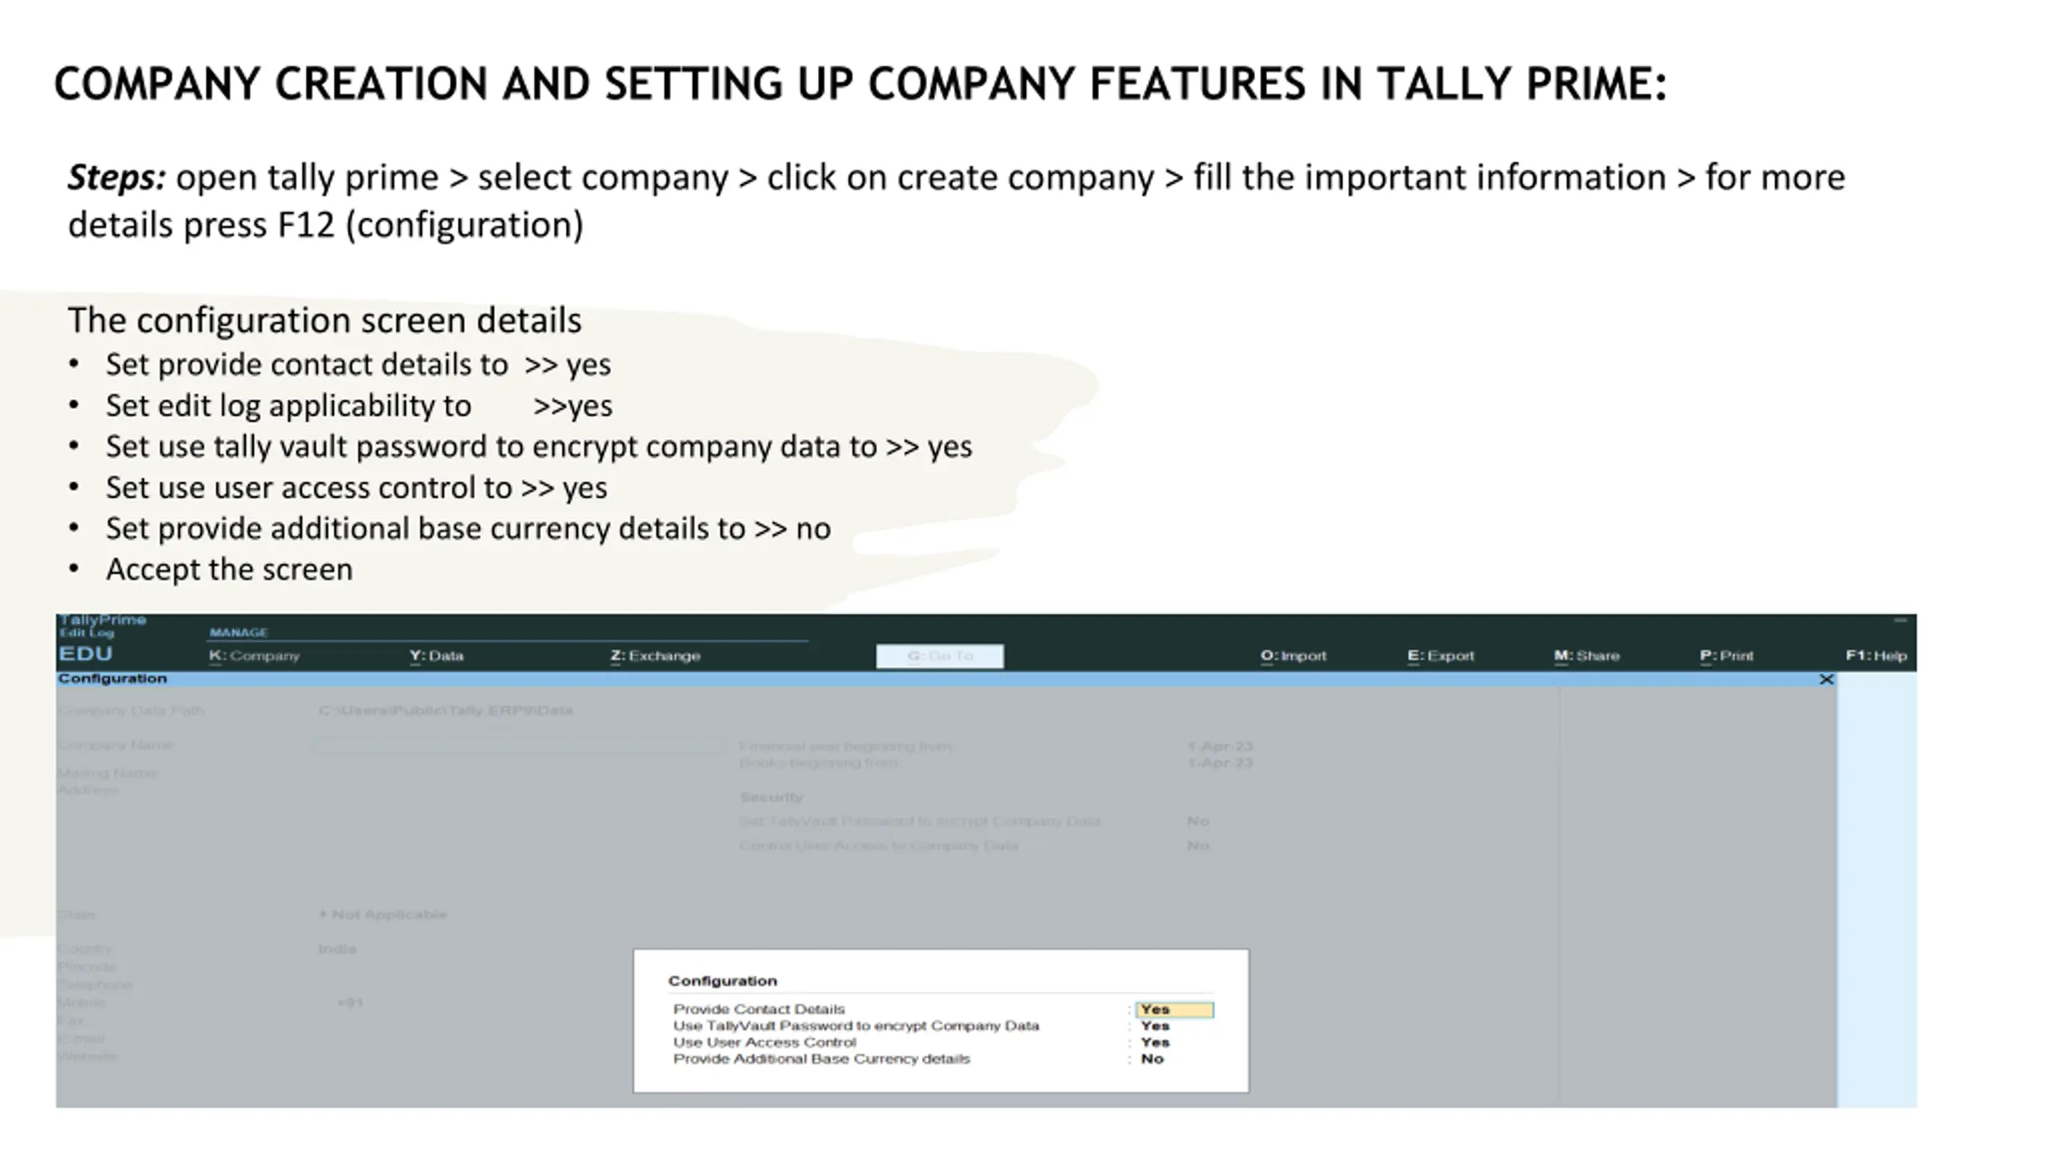Click the minimize dash in the title bar
The image size is (2049, 1152).
(x=1900, y=620)
